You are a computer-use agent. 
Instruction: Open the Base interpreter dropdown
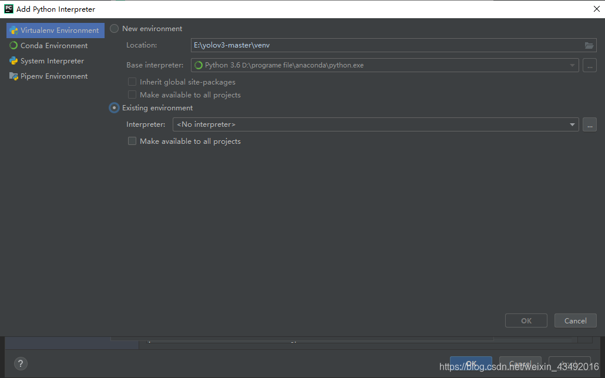[x=573, y=65]
